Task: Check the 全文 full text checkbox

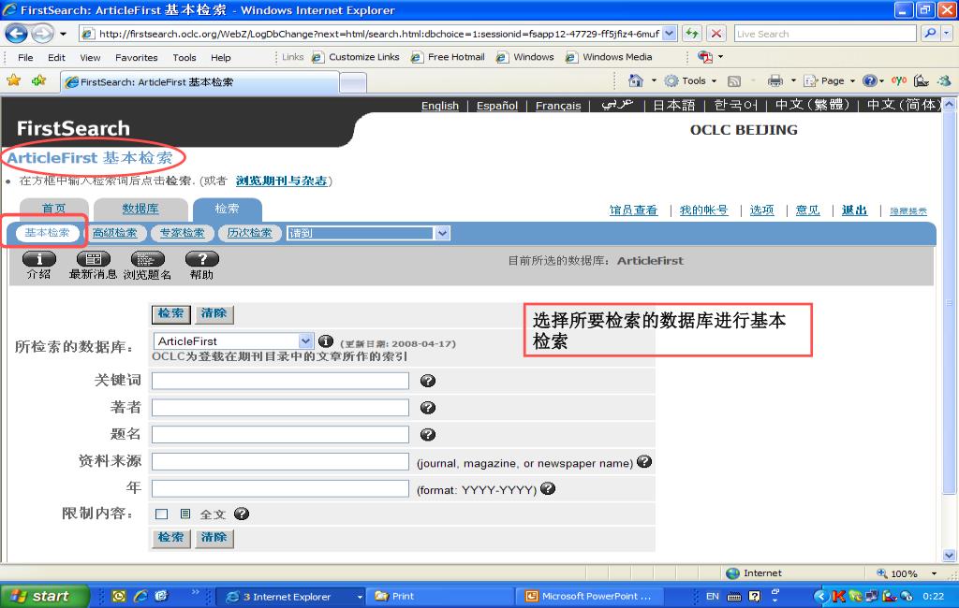Action: click(x=161, y=514)
